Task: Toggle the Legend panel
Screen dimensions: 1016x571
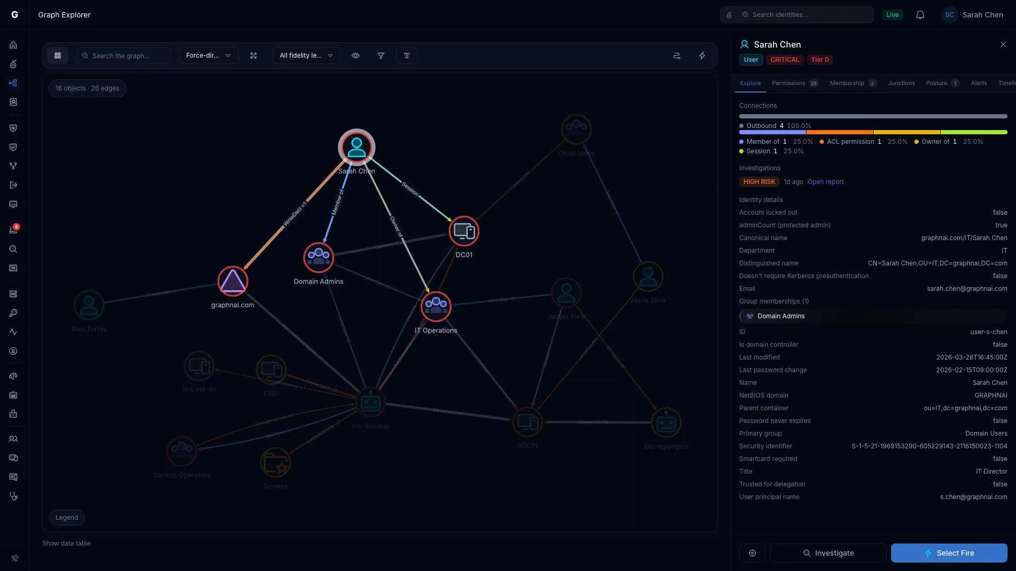Action: (x=67, y=518)
